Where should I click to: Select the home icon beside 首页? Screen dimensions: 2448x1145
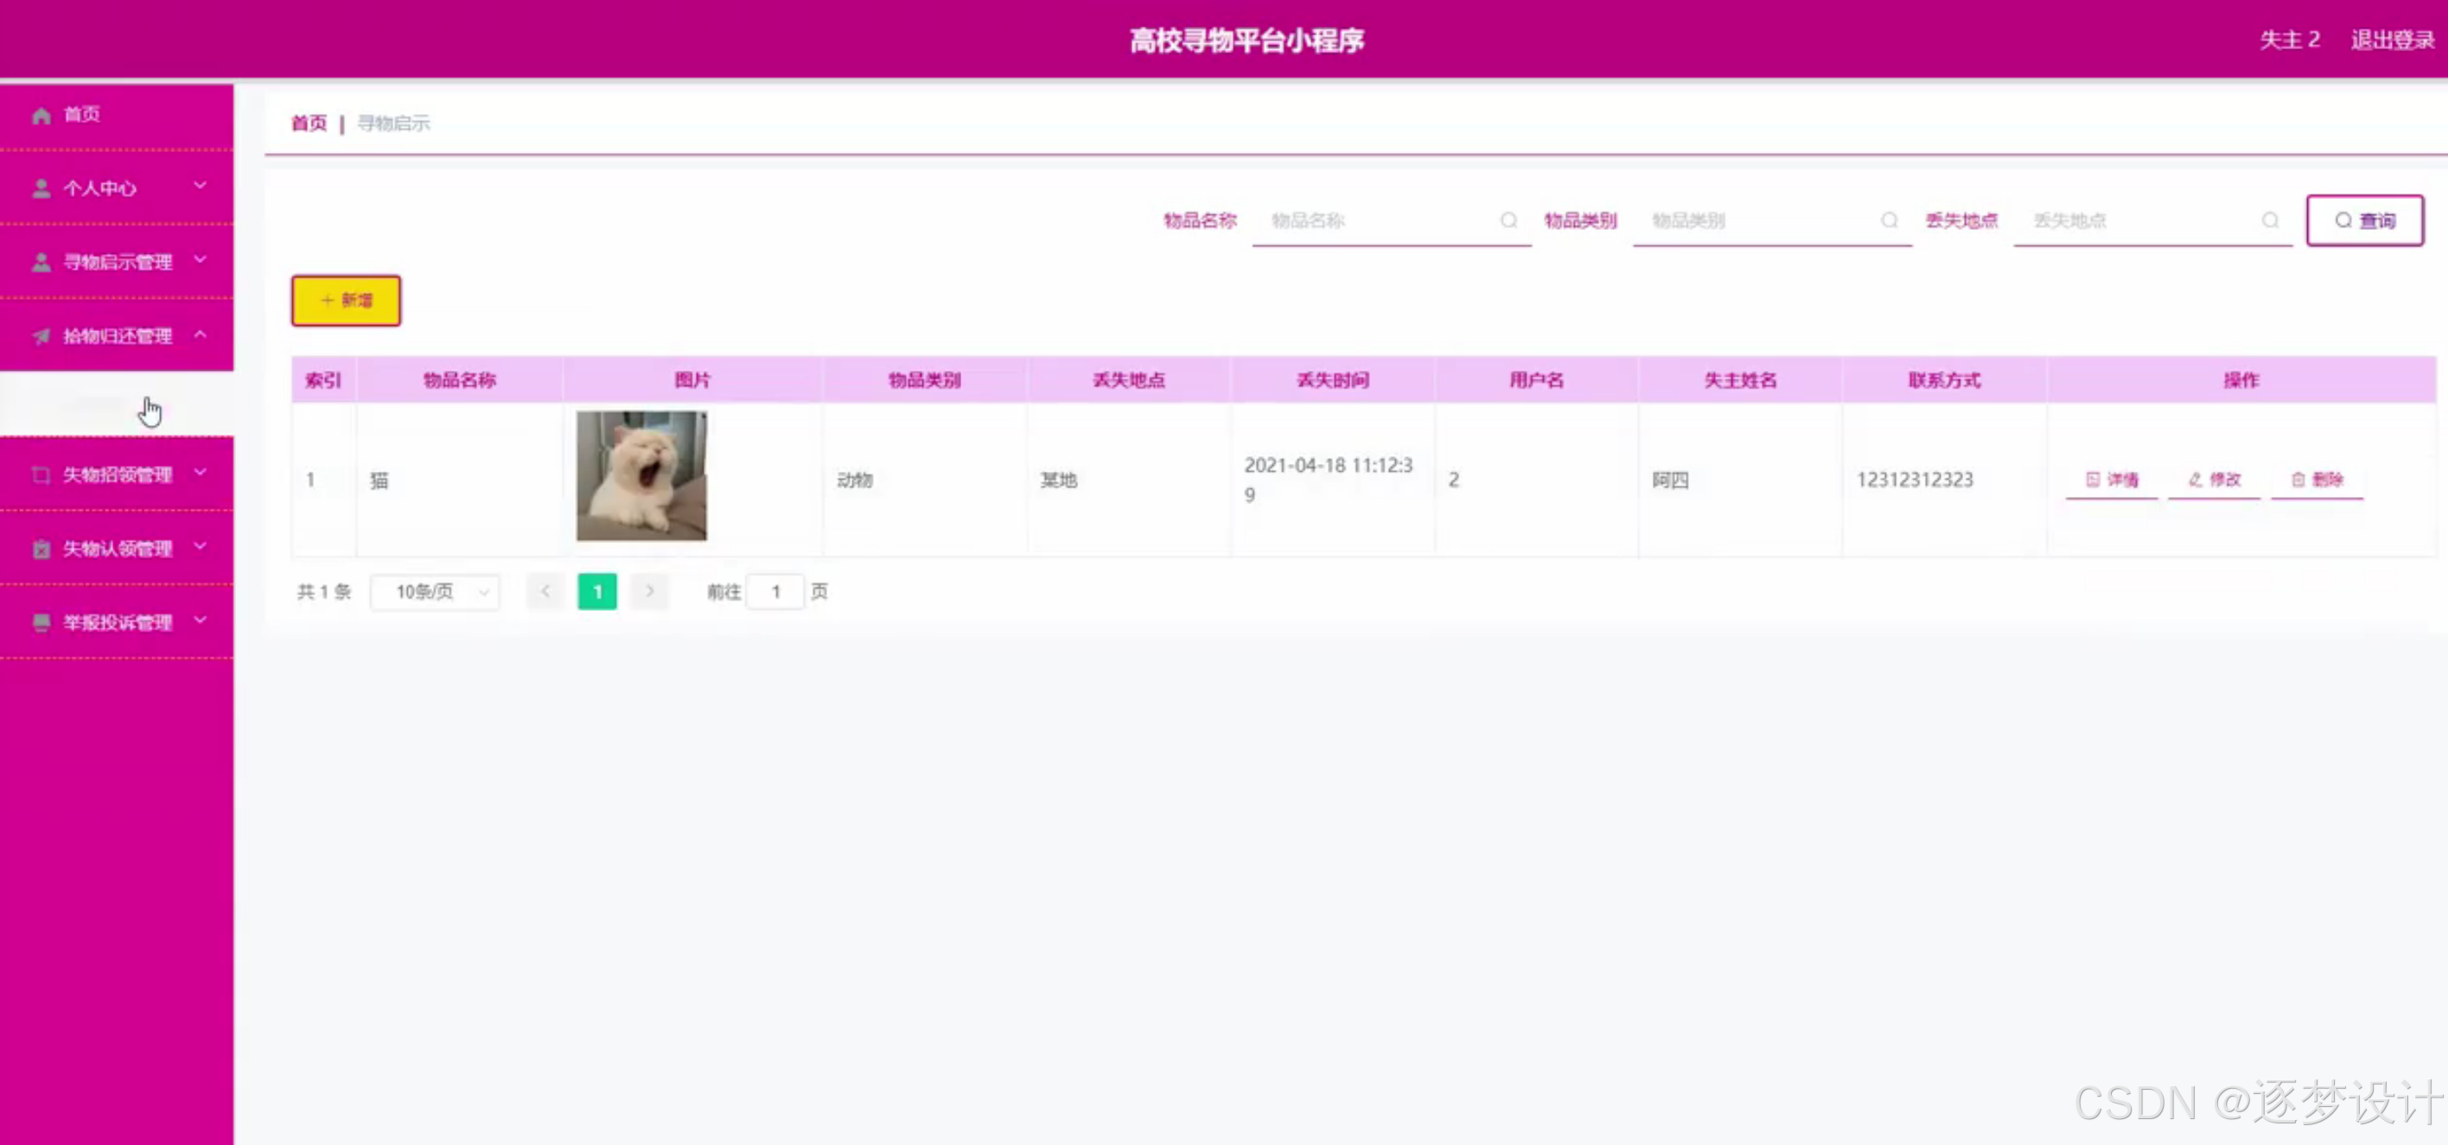pos(41,115)
